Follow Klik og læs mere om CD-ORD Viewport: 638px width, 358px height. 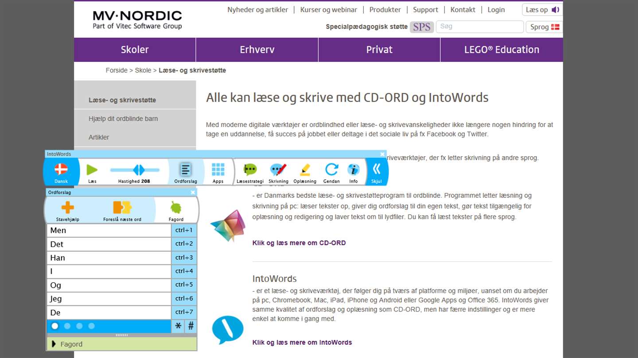click(299, 243)
